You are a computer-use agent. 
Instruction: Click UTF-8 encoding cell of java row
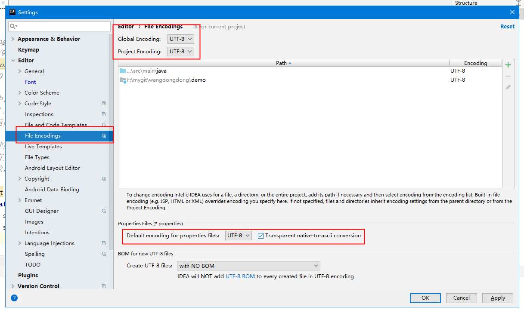point(458,71)
